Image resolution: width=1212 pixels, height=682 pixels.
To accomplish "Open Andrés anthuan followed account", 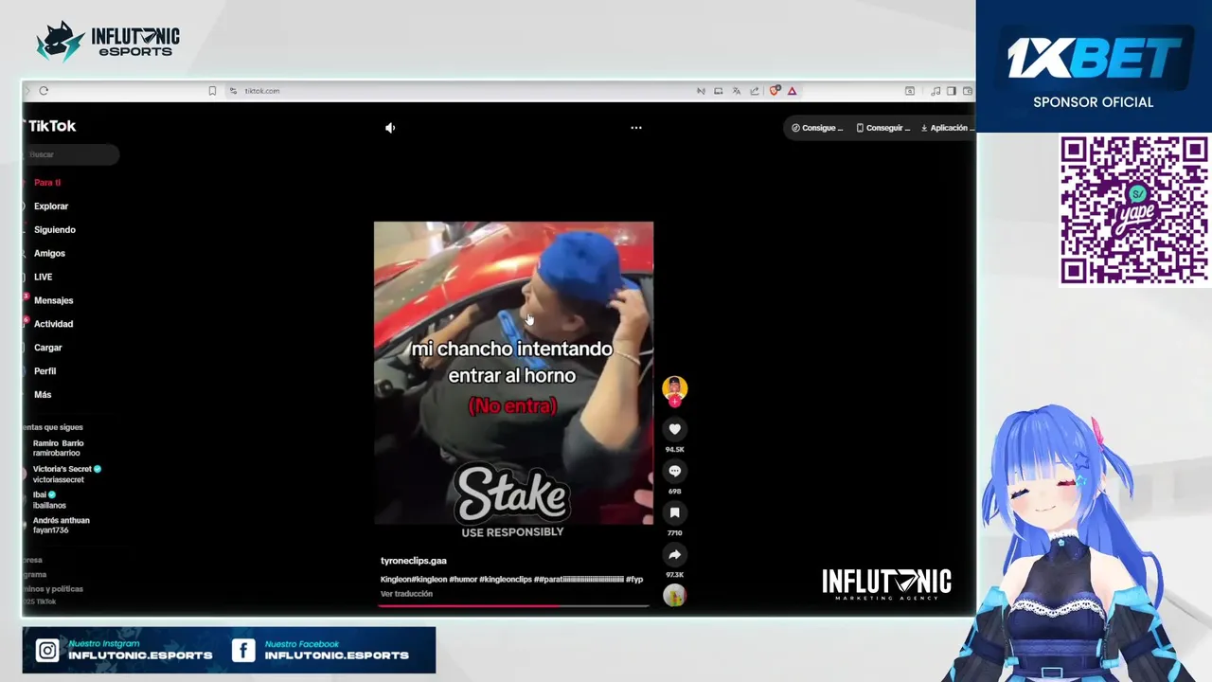I will coord(62,525).
